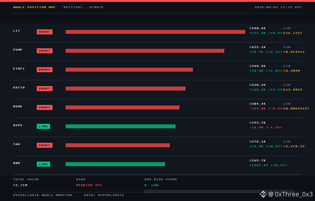315x201 pixels.
Task: Click the Binance logo watermark icon
Action: [x=263, y=194]
